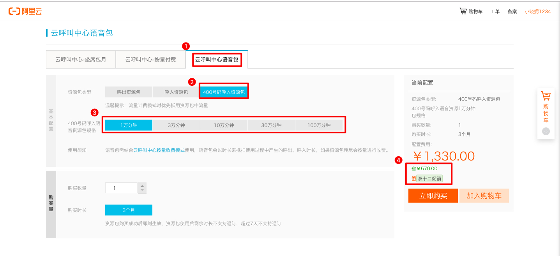
Task: Click the 温馨提示 hint text
Action: [157, 105]
